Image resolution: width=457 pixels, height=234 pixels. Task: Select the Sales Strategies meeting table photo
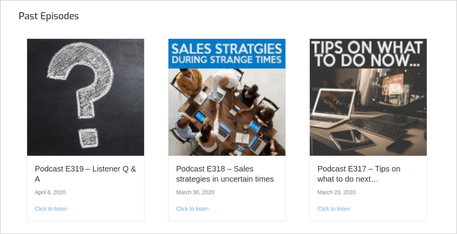pos(227,97)
